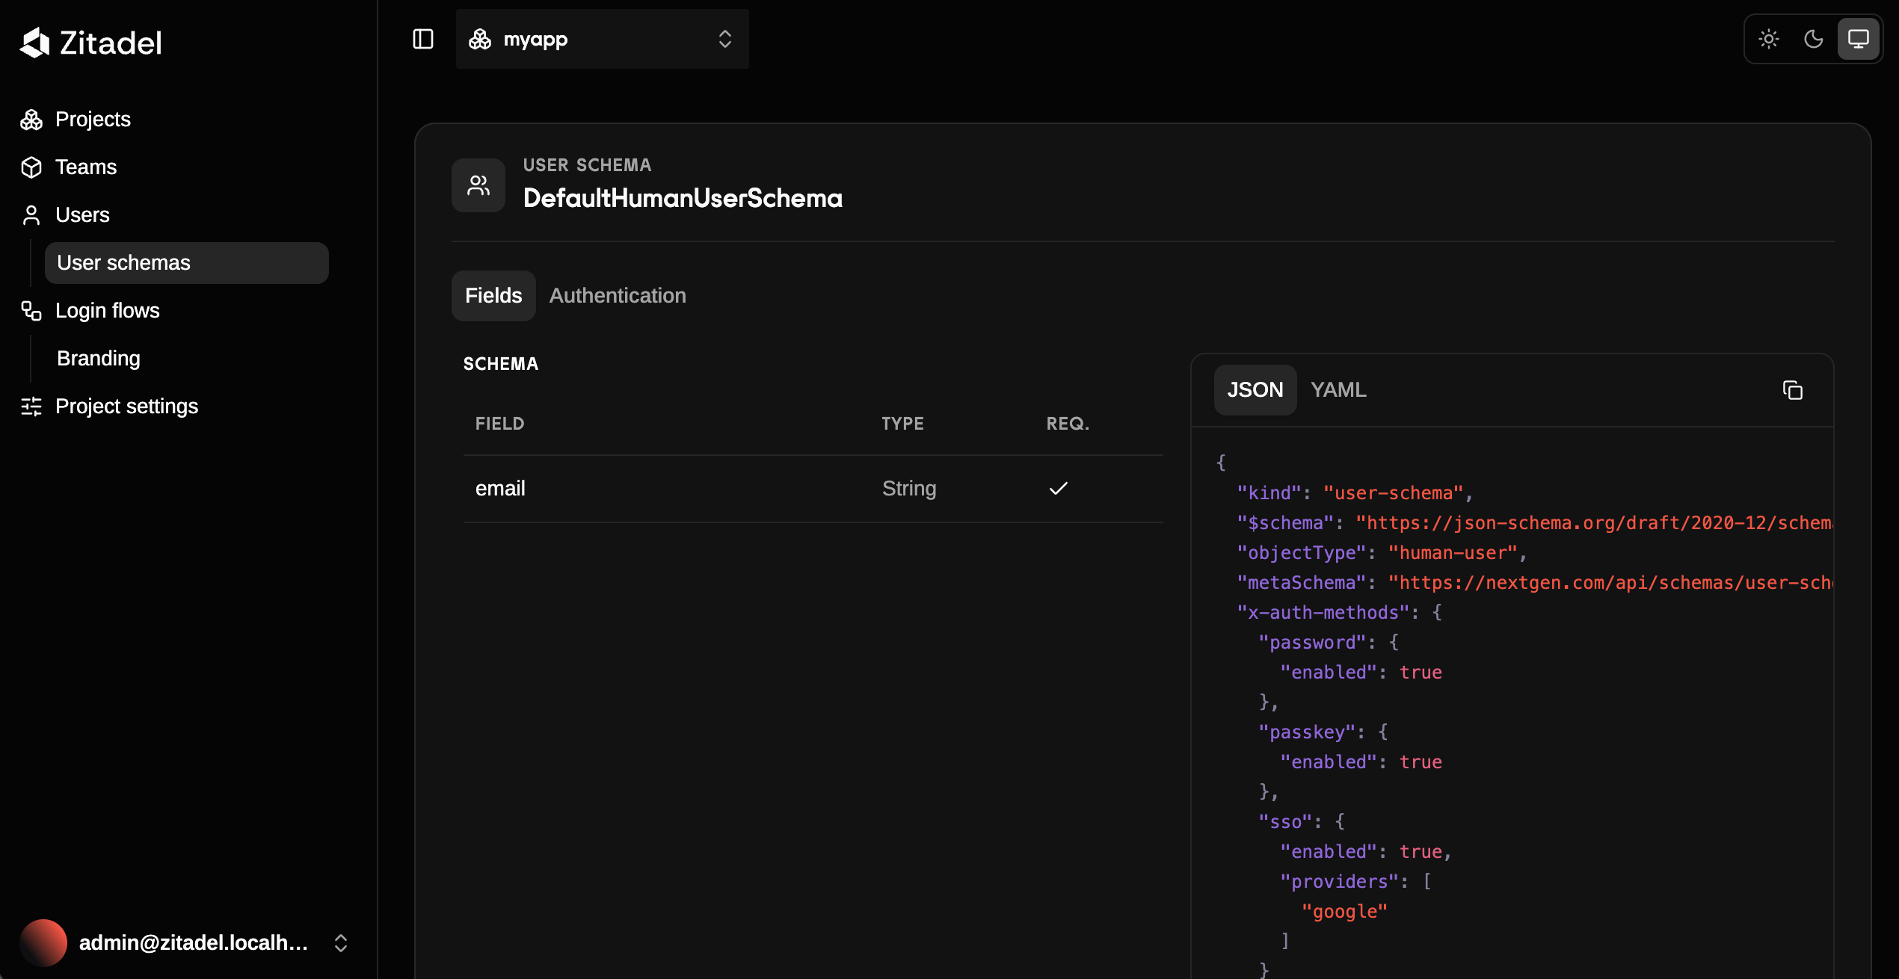Click the admin user avatar

tap(43, 943)
